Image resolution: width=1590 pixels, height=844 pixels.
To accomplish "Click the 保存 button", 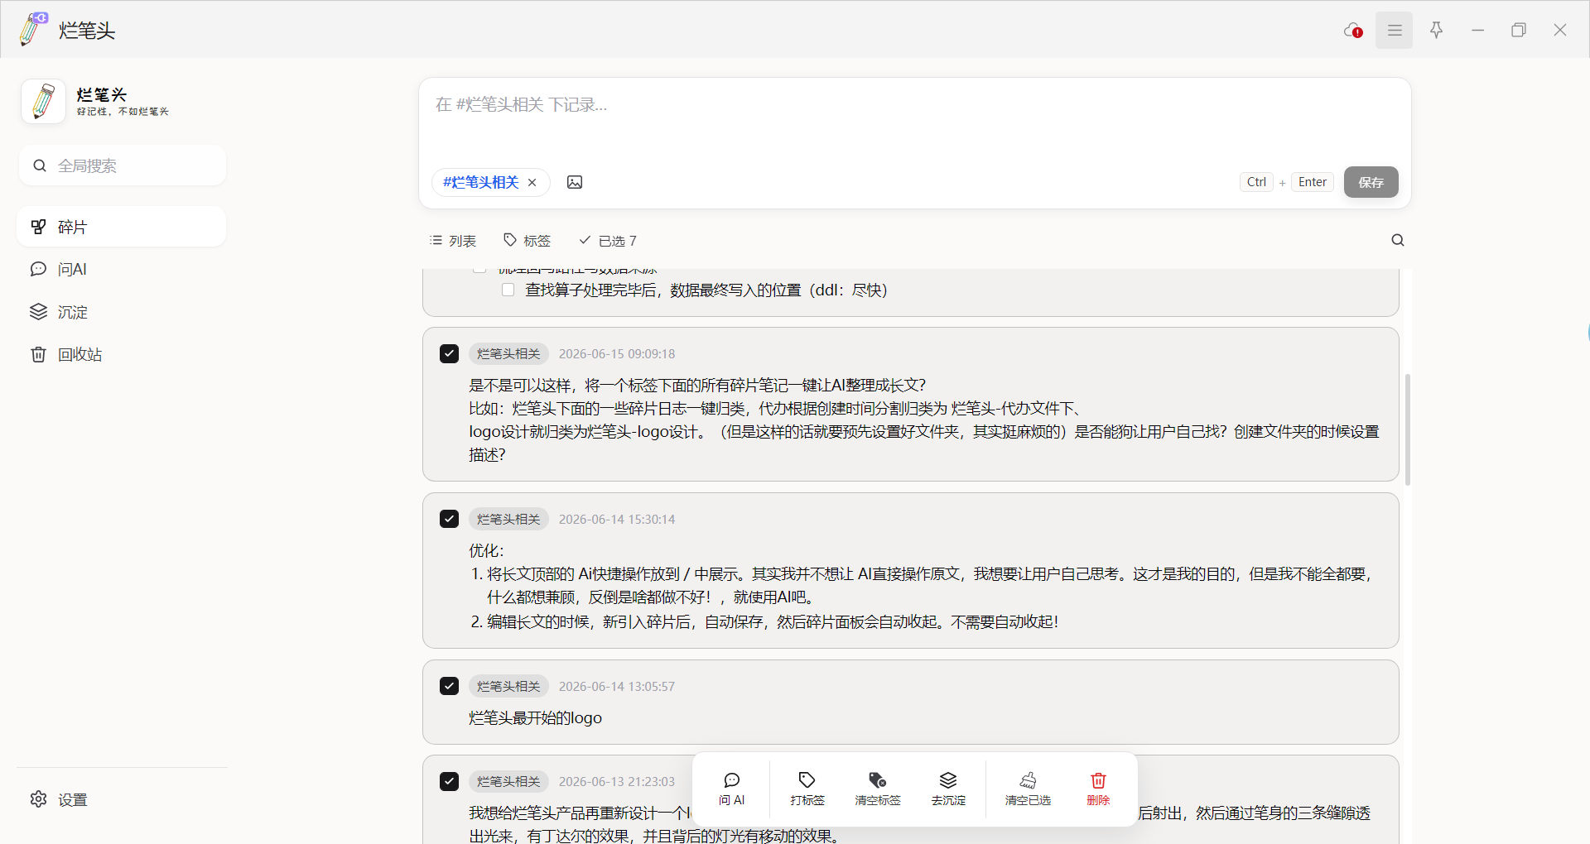I will [x=1371, y=182].
